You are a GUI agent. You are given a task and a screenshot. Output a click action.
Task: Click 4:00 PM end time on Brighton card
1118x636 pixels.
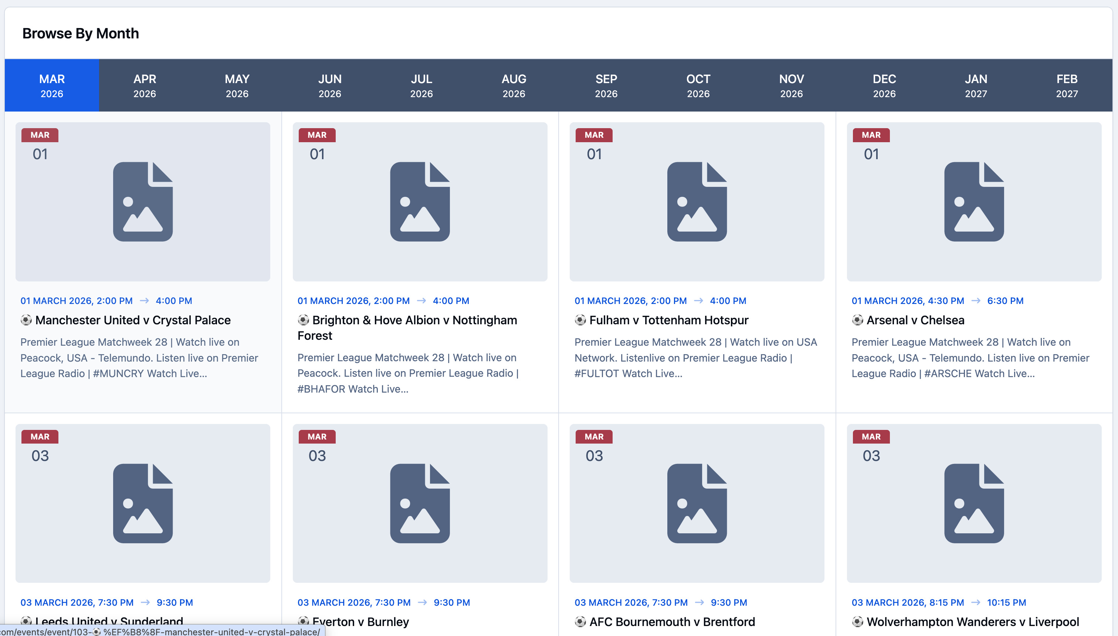451,301
